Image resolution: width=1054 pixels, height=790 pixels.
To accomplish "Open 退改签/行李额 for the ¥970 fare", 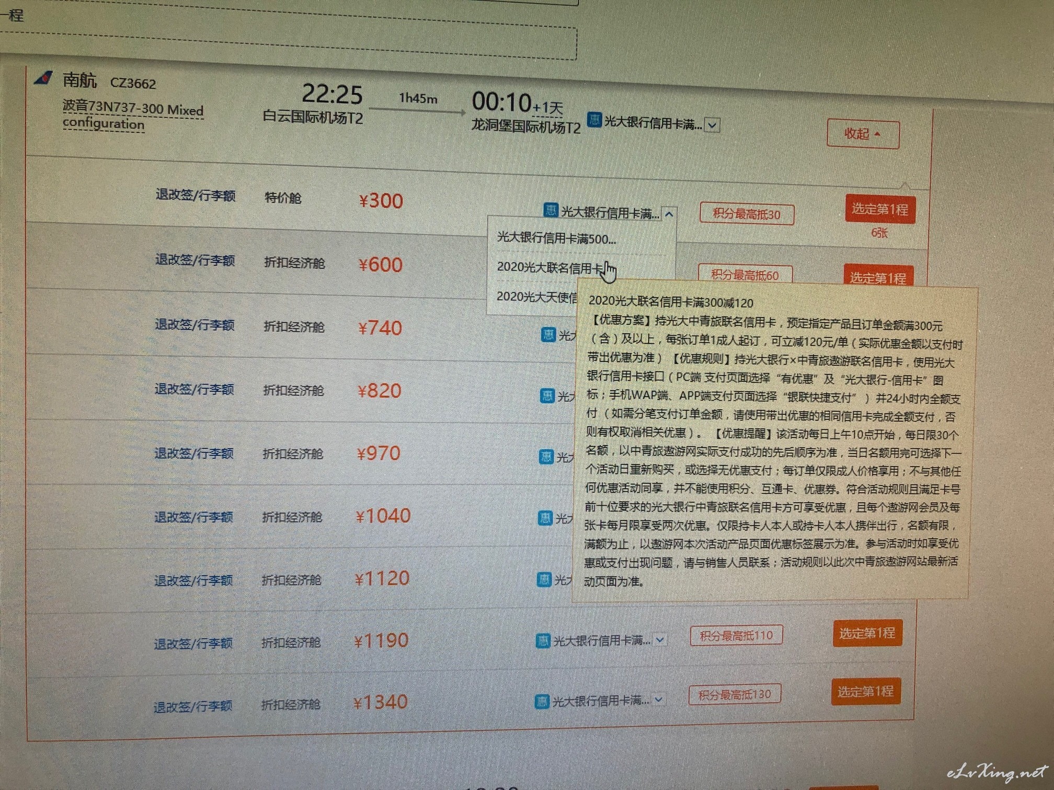I will (x=193, y=453).
